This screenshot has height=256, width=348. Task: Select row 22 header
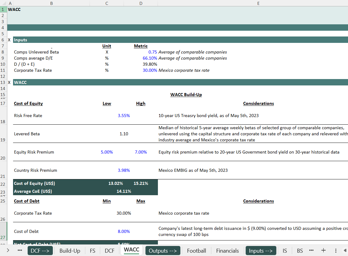point(3,184)
